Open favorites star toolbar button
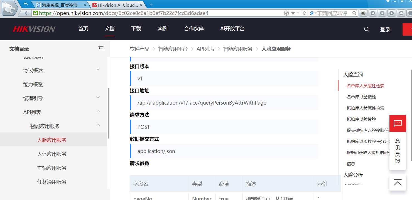This screenshot has height=200, width=412. pyautogui.click(x=382, y=13)
